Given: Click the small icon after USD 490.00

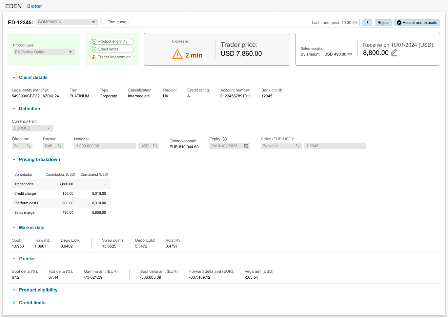Looking at the screenshot, I should [350, 54].
